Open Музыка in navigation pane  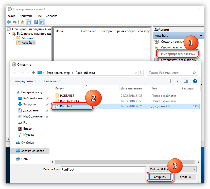pyautogui.click(x=29, y=135)
